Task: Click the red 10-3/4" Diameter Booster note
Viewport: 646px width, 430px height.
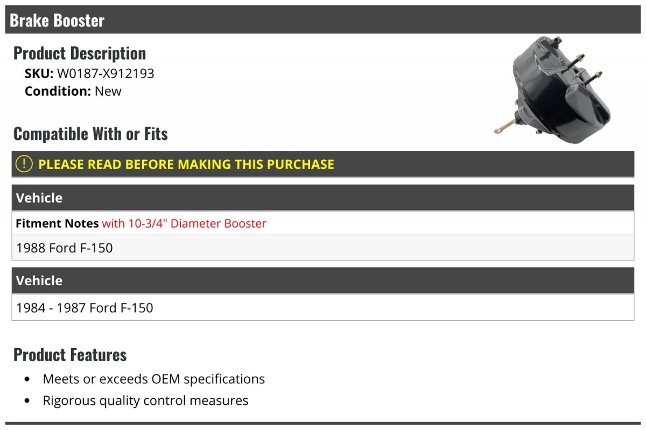Action: point(184,223)
